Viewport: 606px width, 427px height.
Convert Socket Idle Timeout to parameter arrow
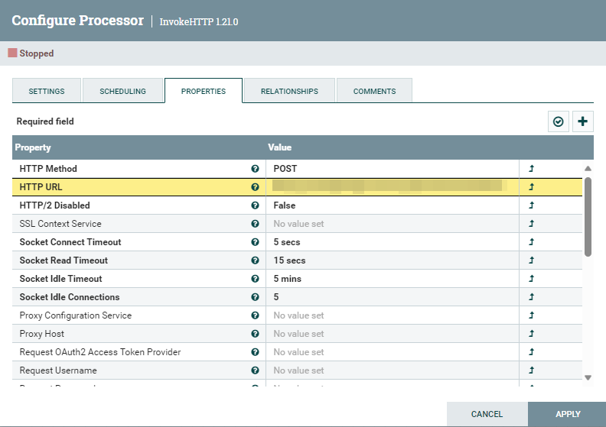coord(532,279)
